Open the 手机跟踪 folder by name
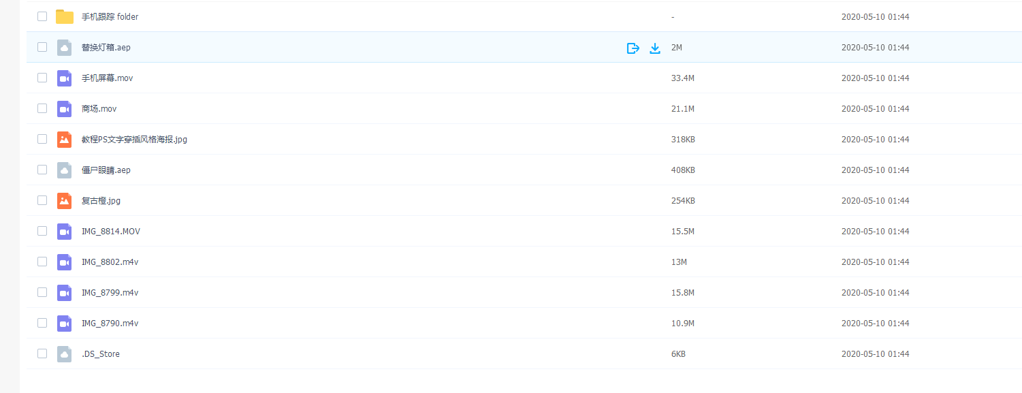Viewport: 1022px width, 393px height. (110, 17)
